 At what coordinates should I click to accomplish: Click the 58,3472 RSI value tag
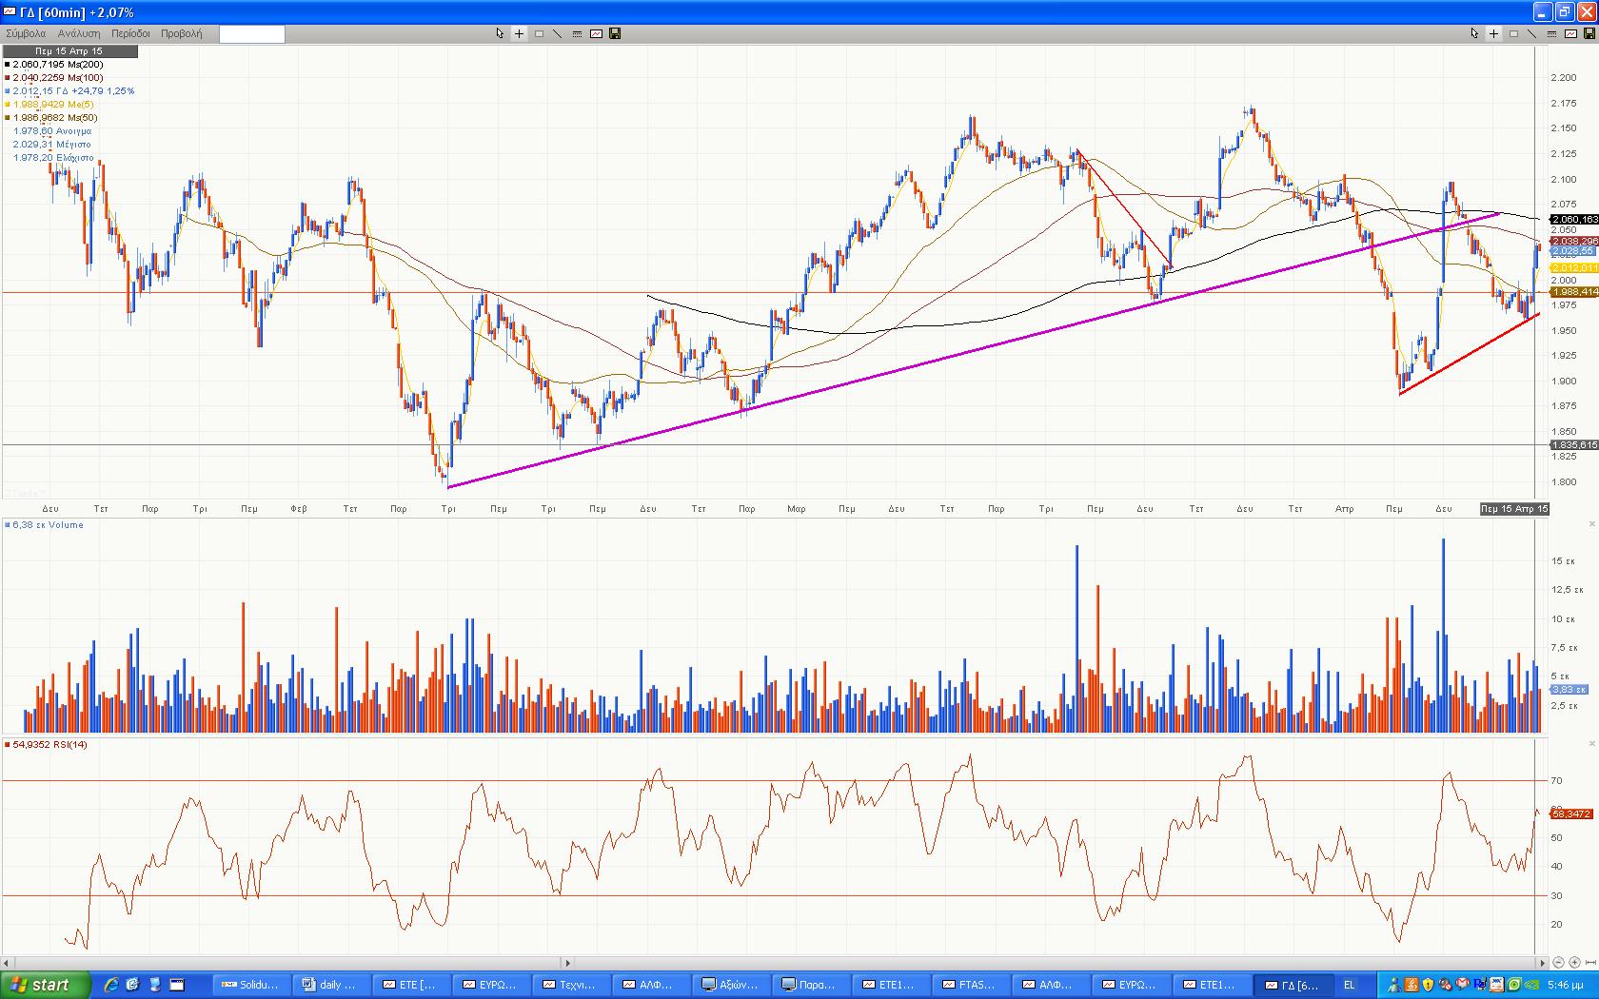(x=1571, y=814)
